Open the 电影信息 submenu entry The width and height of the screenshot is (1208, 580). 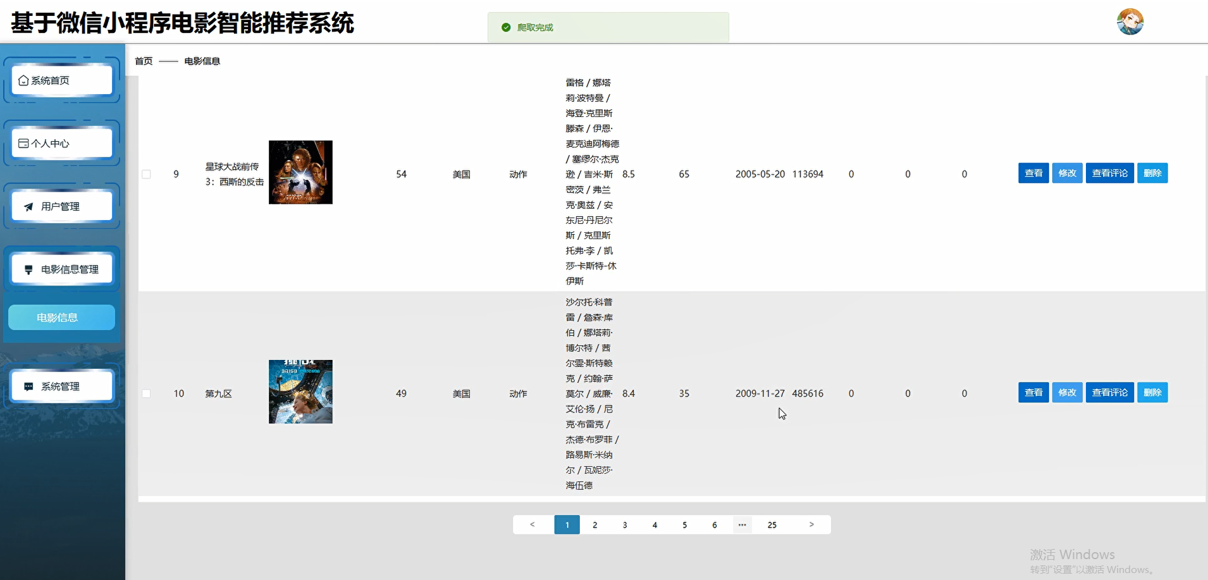tap(61, 317)
